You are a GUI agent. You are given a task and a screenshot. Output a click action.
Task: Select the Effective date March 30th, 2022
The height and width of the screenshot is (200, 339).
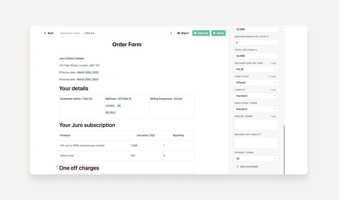click(x=88, y=73)
